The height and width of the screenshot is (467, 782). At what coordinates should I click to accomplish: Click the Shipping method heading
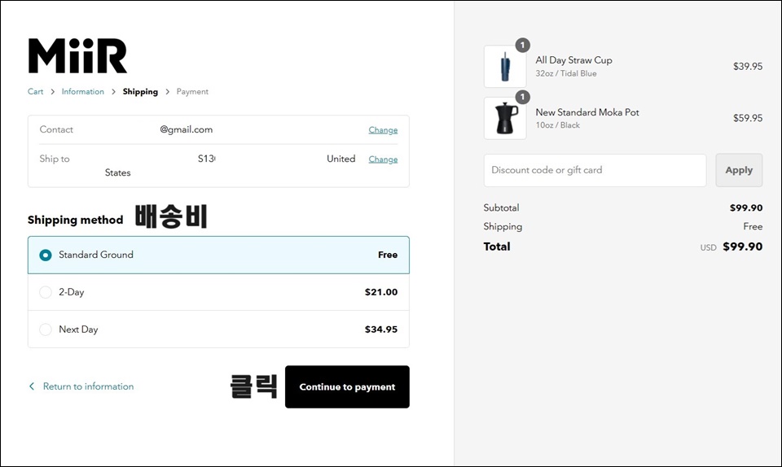(x=75, y=220)
